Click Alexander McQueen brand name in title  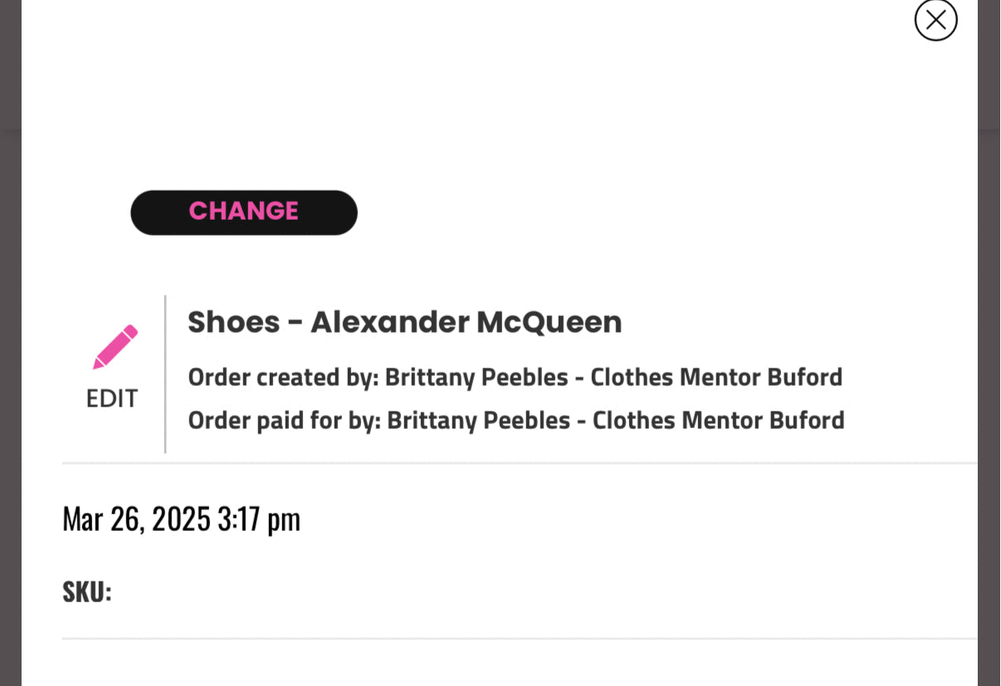pos(466,322)
